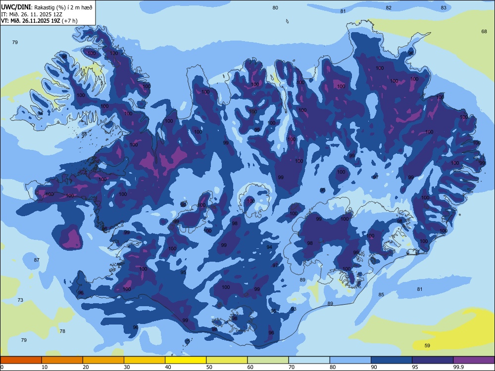Click the light green 60–70 legend swatch
495x371 pixels.
pos(268,360)
